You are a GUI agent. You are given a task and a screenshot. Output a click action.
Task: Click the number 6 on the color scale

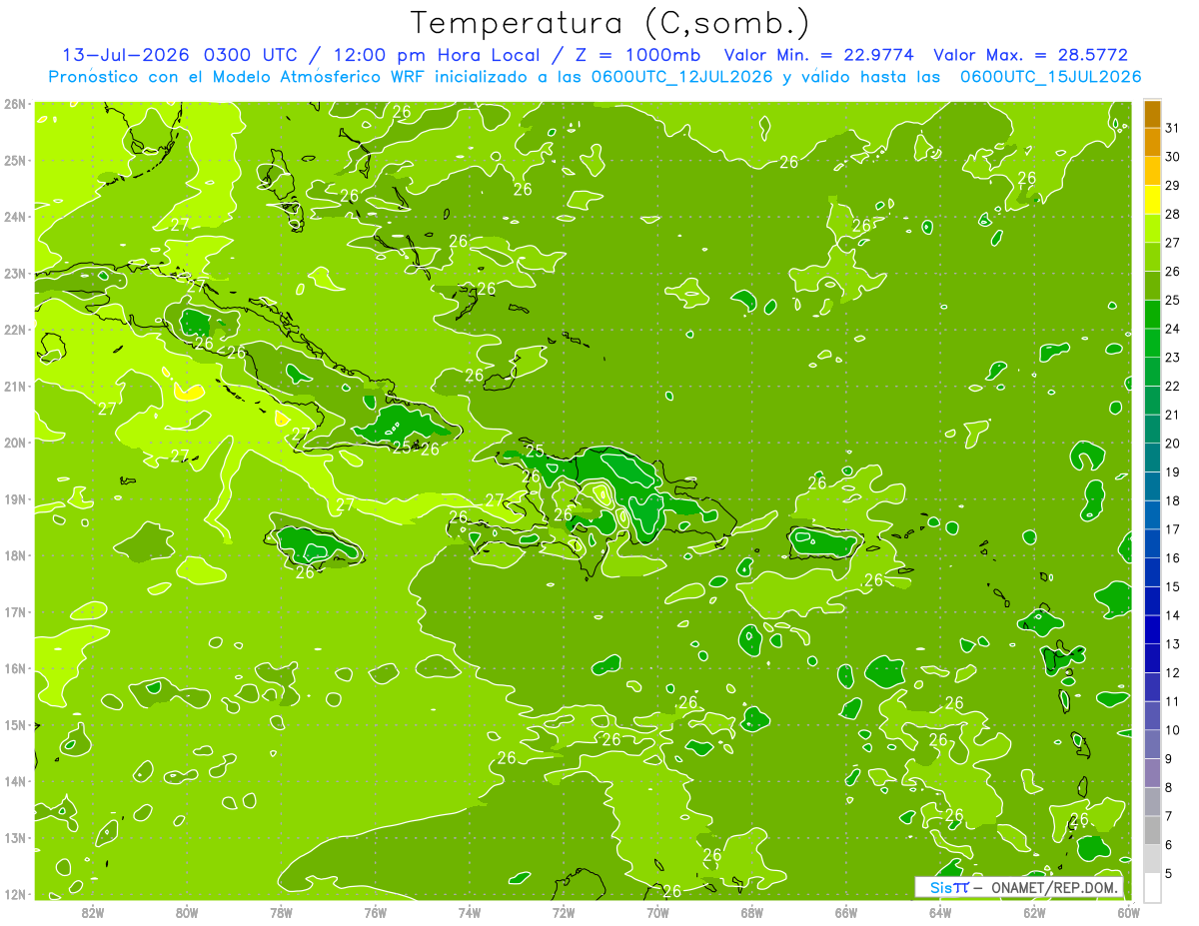pos(1169,845)
